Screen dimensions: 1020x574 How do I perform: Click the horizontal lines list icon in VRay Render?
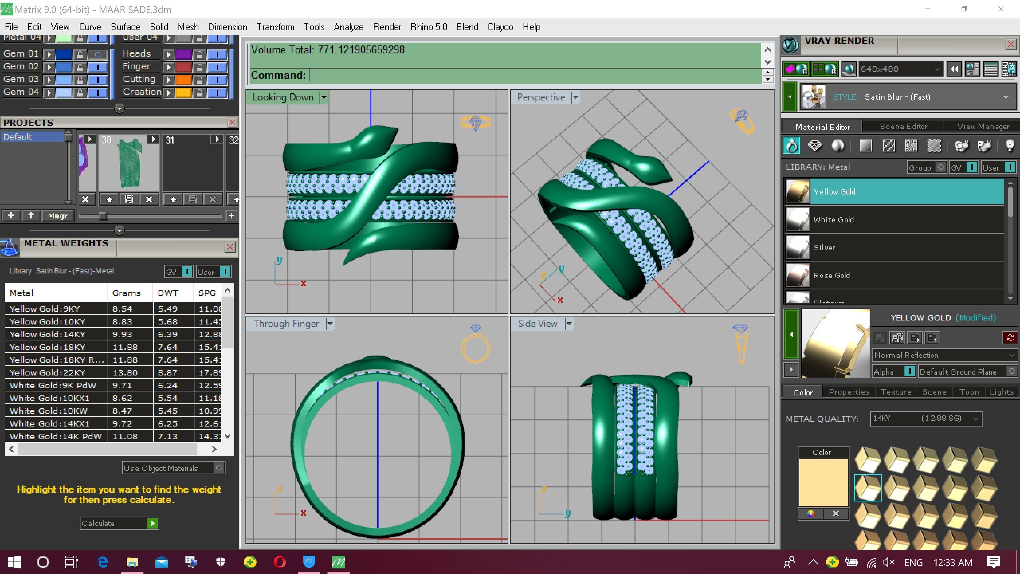(x=991, y=69)
